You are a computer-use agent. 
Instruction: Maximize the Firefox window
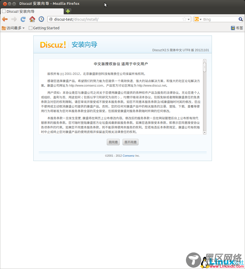point(14,4)
